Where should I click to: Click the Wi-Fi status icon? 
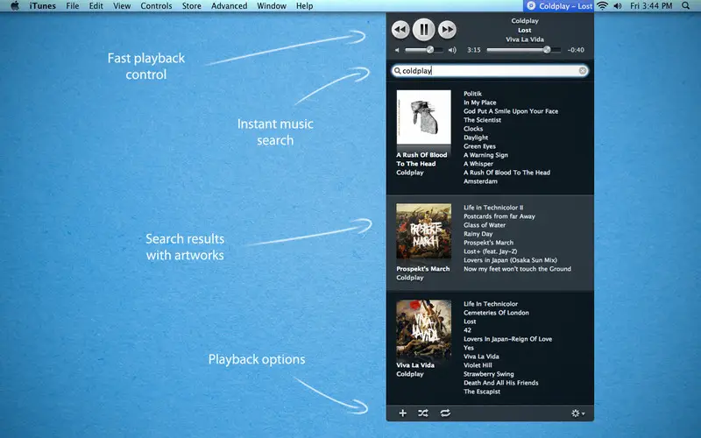pyautogui.click(x=603, y=6)
